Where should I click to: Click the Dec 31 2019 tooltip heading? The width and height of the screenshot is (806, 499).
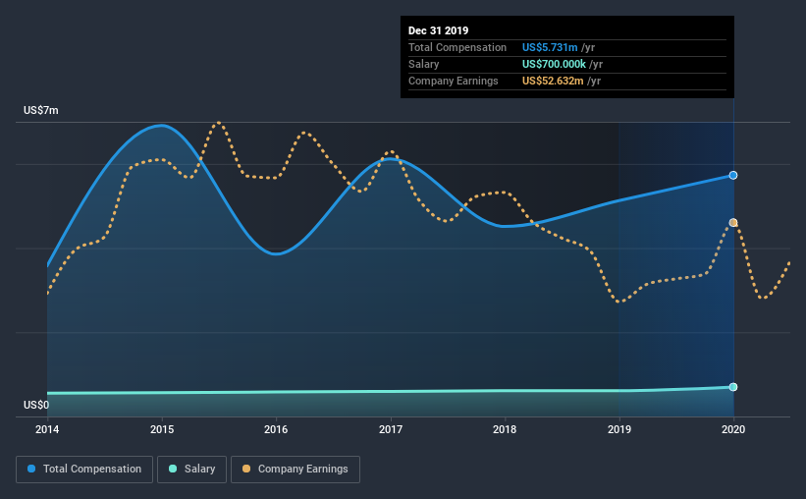[439, 30]
